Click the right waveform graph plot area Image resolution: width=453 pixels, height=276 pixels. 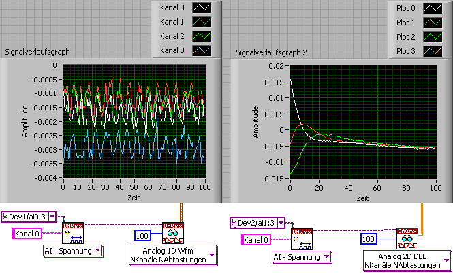pos(363,122)
